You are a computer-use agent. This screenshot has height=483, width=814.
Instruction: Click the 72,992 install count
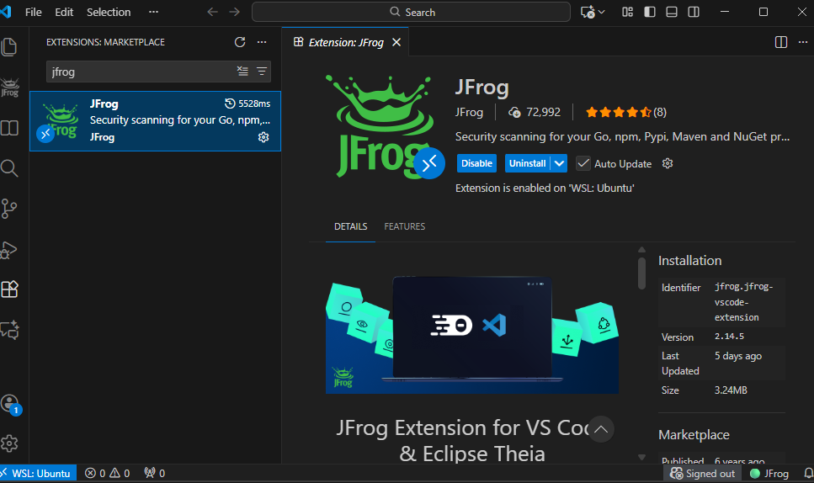(x=535, y=112)
